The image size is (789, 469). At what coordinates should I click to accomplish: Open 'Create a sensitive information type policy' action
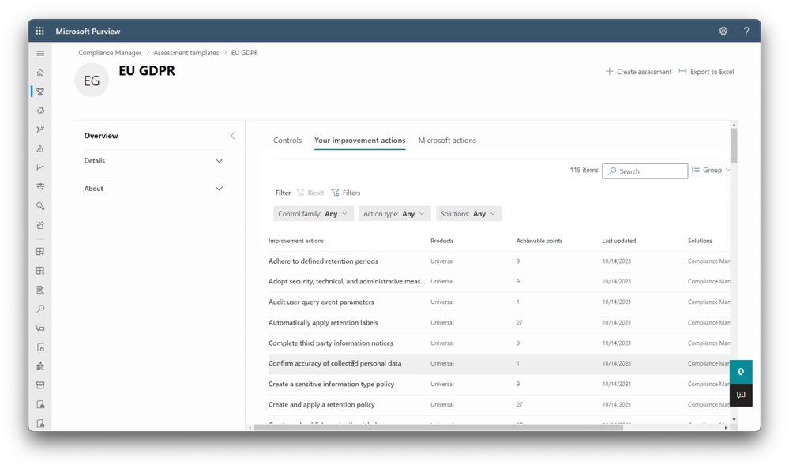coord(331,384)
